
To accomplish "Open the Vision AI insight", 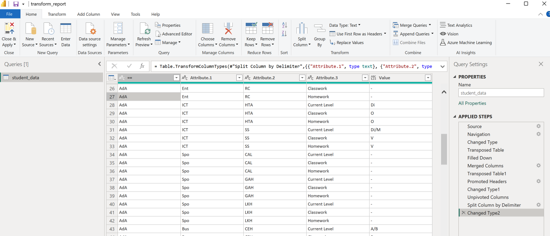I will (449, 34).
